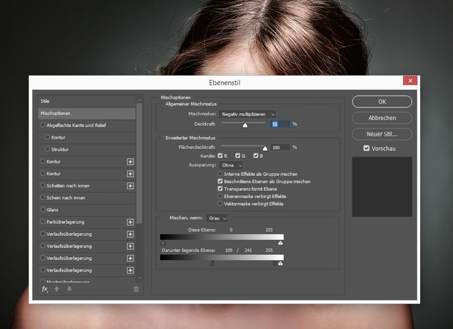Viewport: 453px width, 329px height.
Task: Select the Schatten nach innen row
Action: [87, 186]
